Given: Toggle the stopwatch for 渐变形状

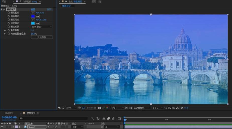Looking at the screenshot, I should 9,27.
